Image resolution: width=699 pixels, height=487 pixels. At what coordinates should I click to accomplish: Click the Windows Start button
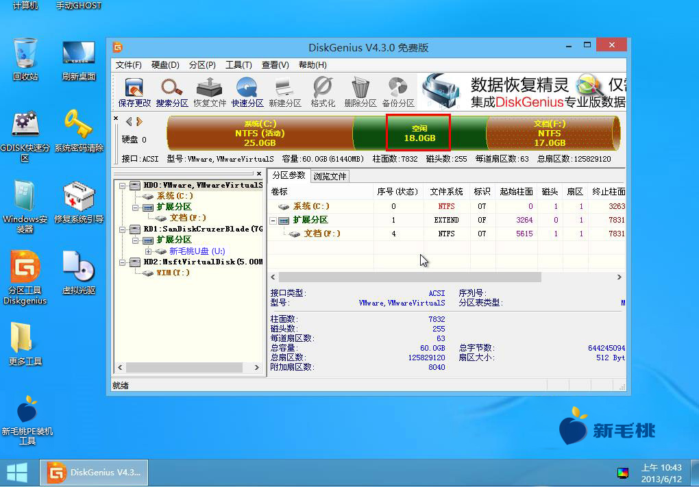pos(17,473)
